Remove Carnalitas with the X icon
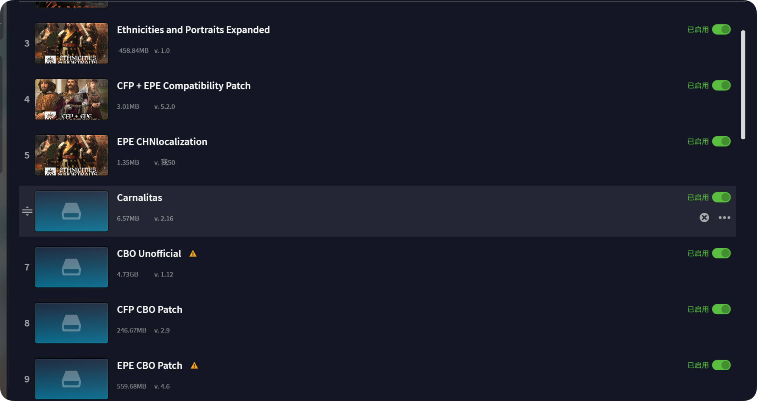The width and height of the screenshot is (757, 401). 704,217
